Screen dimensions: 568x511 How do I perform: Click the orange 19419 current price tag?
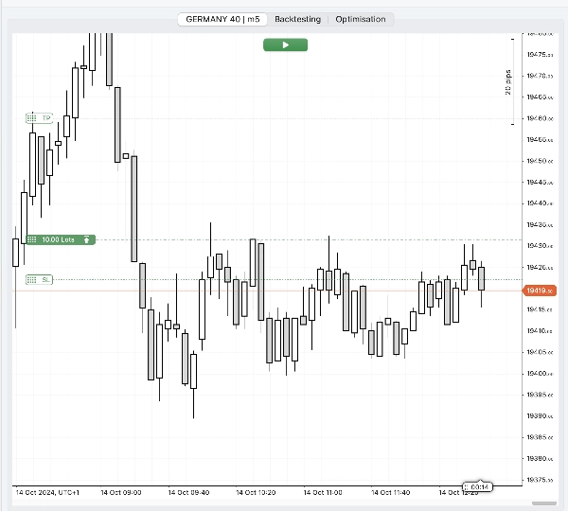tap(541, 291)
